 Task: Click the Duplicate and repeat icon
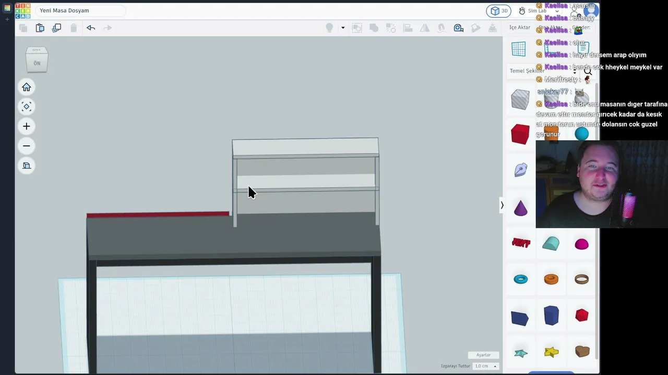pyautogui.click(x=57, y=28)
